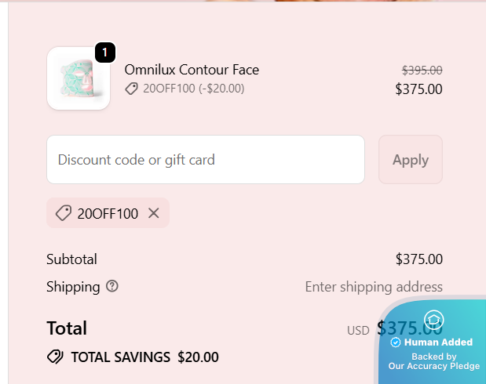
Task: Click the Total Savings tags icon
Action: [x=55, y=357]
